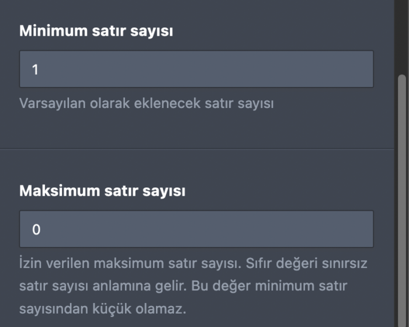Select the "Minimum satır sayısı" label
Viewport: 409px width, 327px height.
96,31
